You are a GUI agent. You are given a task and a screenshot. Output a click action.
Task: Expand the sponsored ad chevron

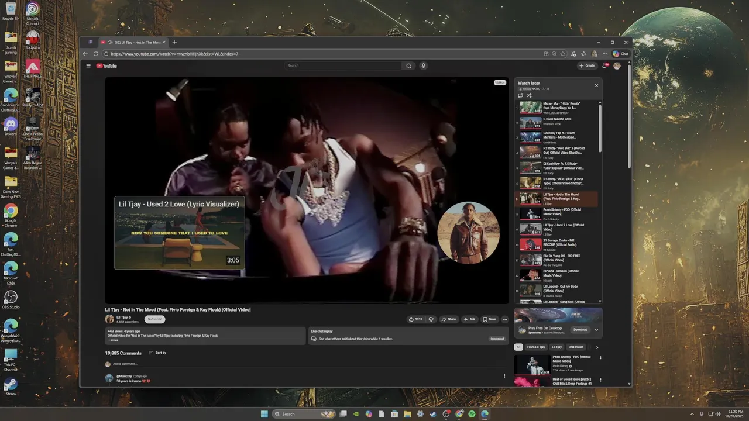click(x=596, y=329)
